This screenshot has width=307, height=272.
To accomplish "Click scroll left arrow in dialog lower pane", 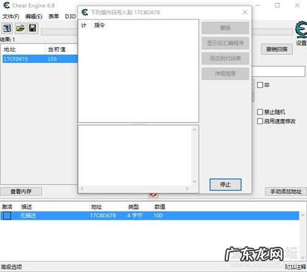I will click(x=82, y=188).
